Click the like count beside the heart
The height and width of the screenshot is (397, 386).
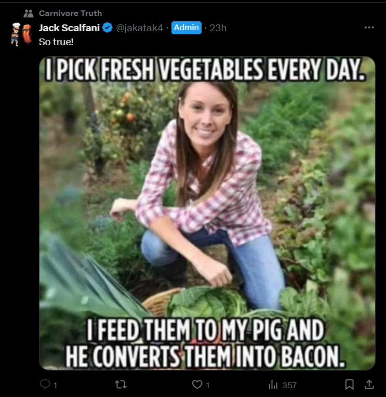pyautogui.click(x=208, y=386)
